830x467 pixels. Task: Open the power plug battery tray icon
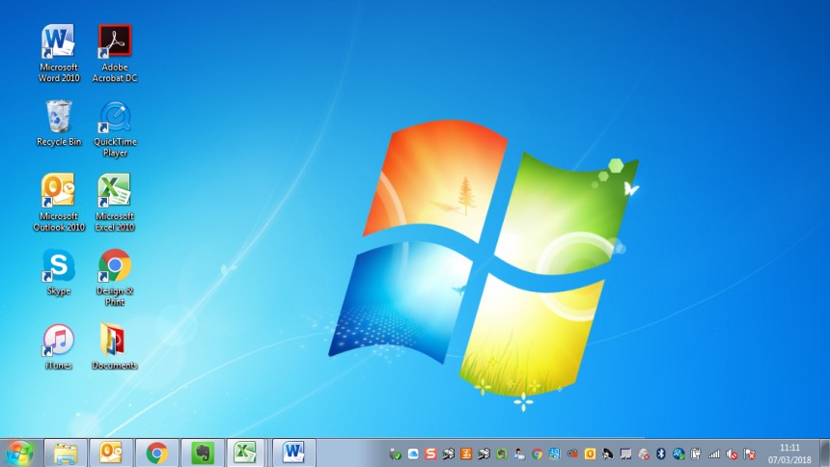pyautogui.click(x=696, y=453)
